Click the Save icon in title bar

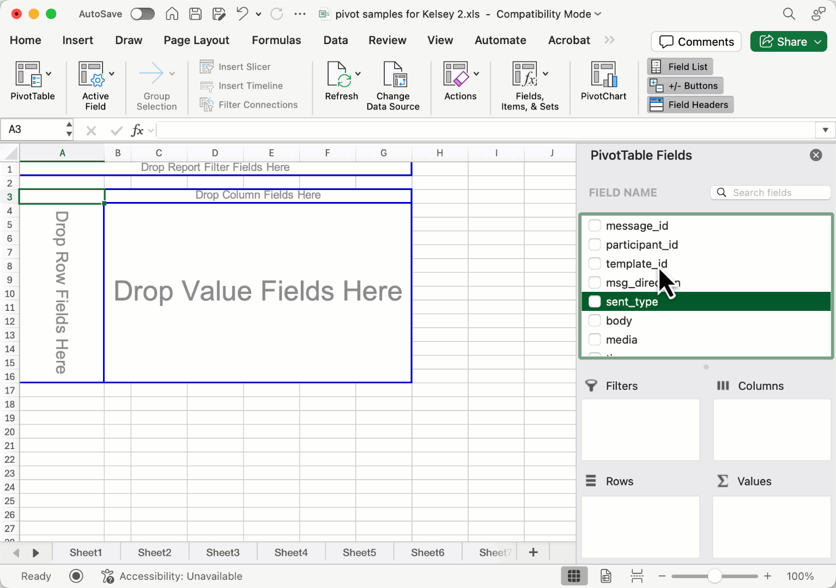[195, 14]
